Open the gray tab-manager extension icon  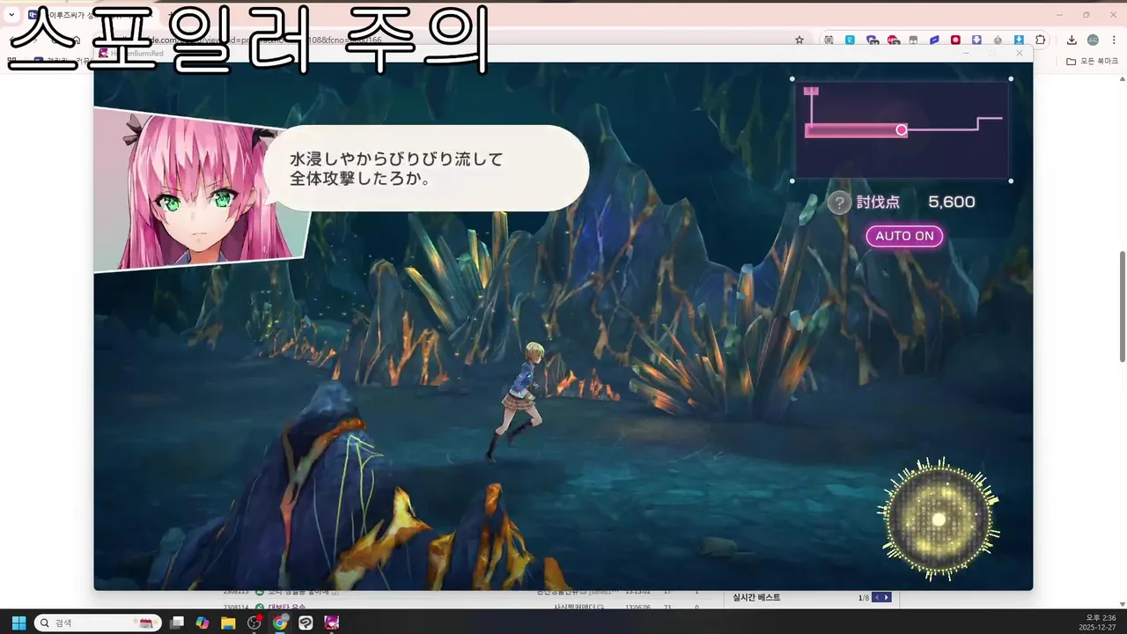pos(913,40)
